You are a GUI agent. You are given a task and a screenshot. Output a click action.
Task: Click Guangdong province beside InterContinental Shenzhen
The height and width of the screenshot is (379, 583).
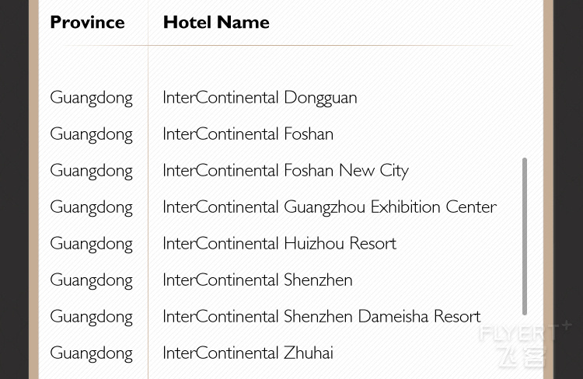point(92,280)
